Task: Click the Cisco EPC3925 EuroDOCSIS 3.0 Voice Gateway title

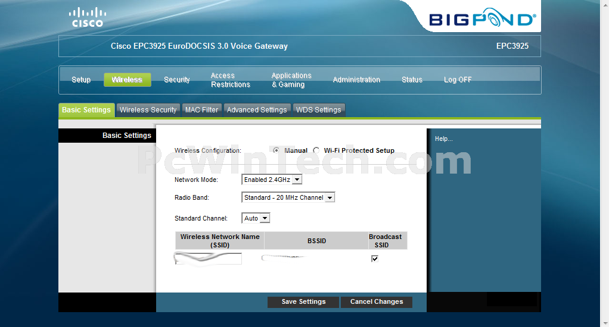Action: pyautogui.click(x=199, y=46)
